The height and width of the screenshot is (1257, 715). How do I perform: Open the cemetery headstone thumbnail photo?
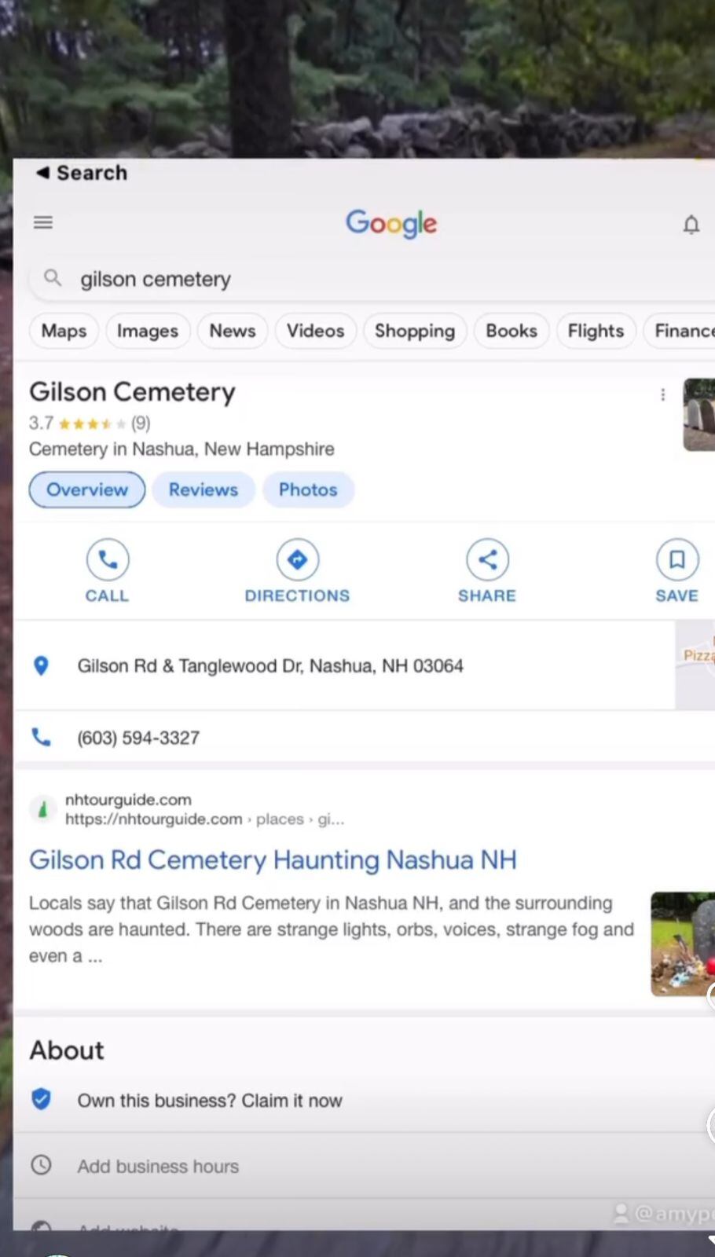[x=698, y=415]
